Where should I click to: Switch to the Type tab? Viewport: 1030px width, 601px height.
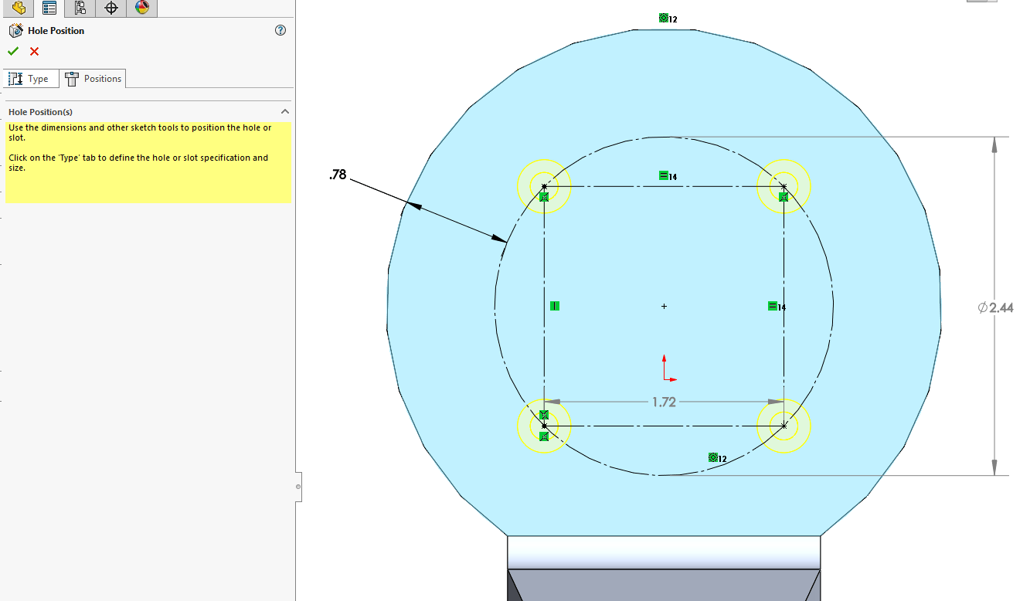pyautogui.click(x=31, y=78)
